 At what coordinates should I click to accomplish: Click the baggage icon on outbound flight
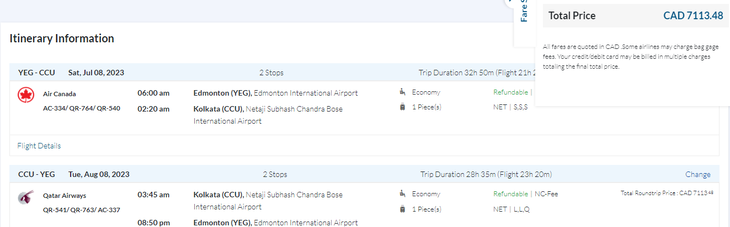tap(402, 107)
